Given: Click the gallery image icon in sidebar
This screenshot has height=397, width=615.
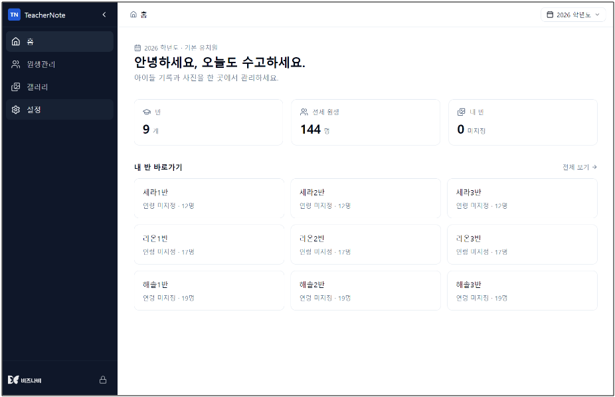Looking at the screenshot, I should tap(16, 87).
